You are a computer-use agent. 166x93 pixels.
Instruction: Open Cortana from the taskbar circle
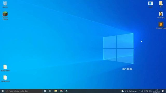tap(45, 91)
